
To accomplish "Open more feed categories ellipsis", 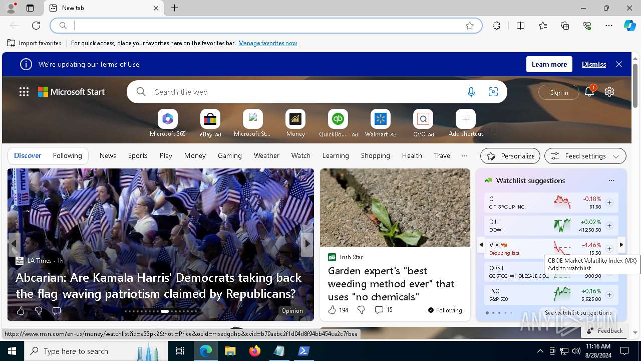I will 464,155.
